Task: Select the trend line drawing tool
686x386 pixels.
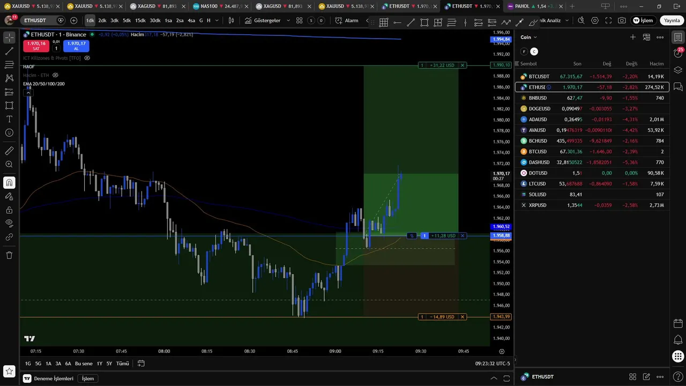Action: (x=9, y=51)
